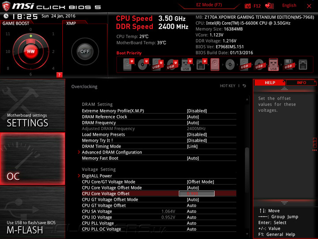The height and width of the screenshot is (239, 318).
Task: Expand Advanced DRAM Configuration submenu
Action: point(112,152)
